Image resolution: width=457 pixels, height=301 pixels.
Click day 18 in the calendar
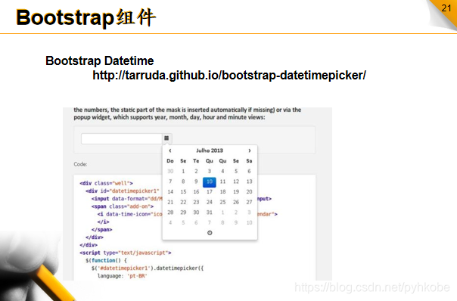pyautogui.click(x=222, y=192)
